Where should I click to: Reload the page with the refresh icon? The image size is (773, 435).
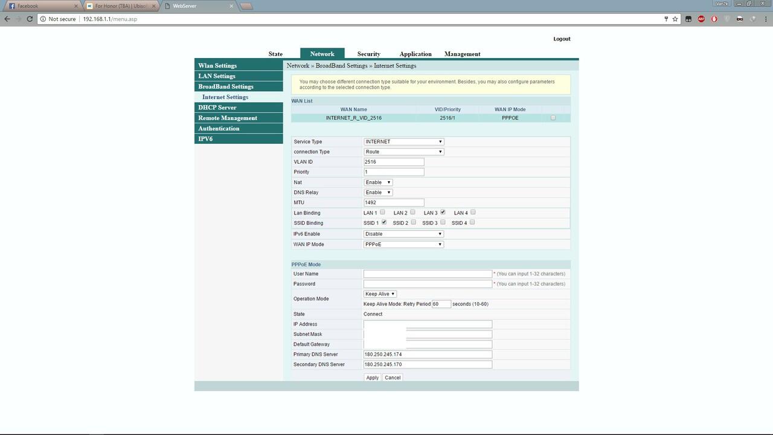(30, 19)
